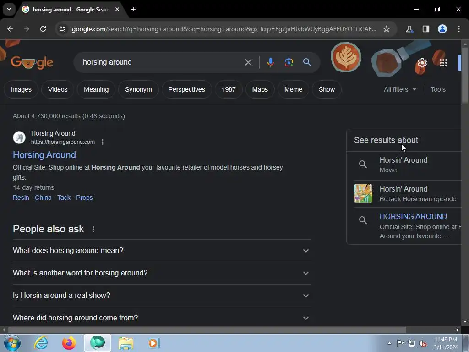
Task: Select the Maps filter chip
Action: 260,89
